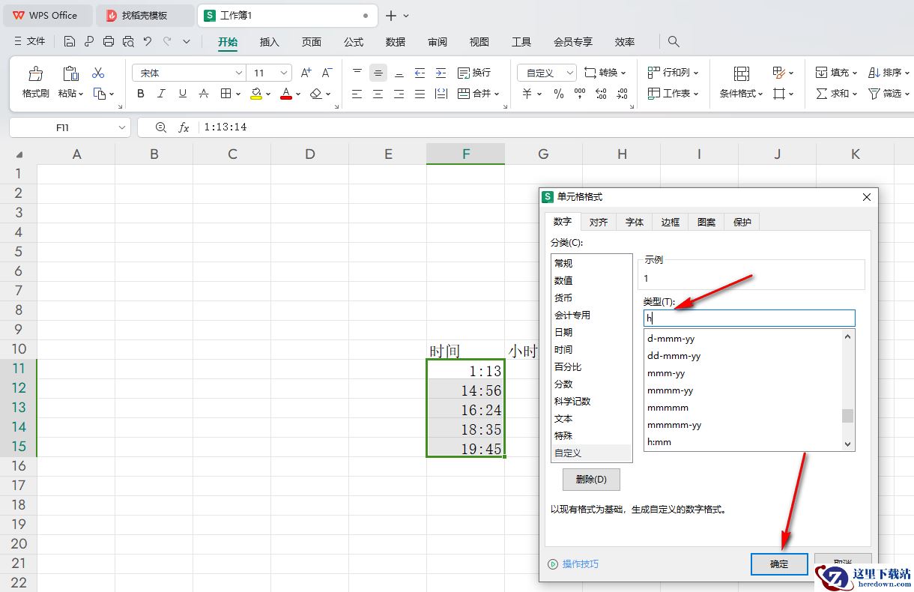The width and height of the screenshot is (914, 592).
Task: Click the 删除(D) button
Action: [x=591, y=480]
